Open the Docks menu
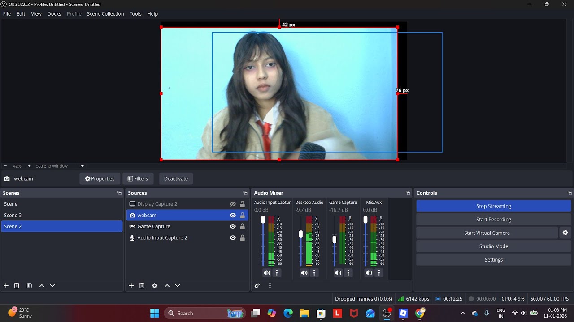This screenshot has width=574, height=322. [x=54, y=14]
